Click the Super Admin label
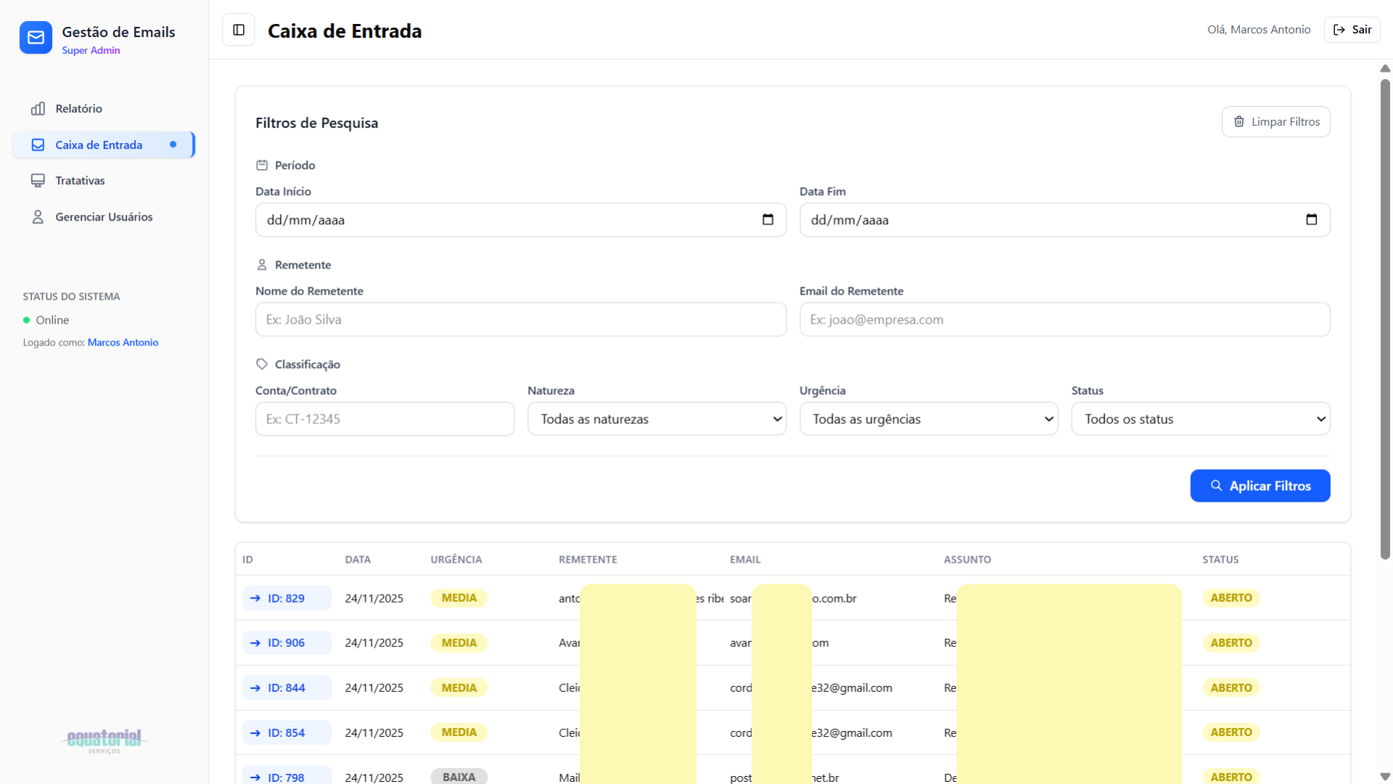This screenshot has width=1393, height=784. pos(91,51)
